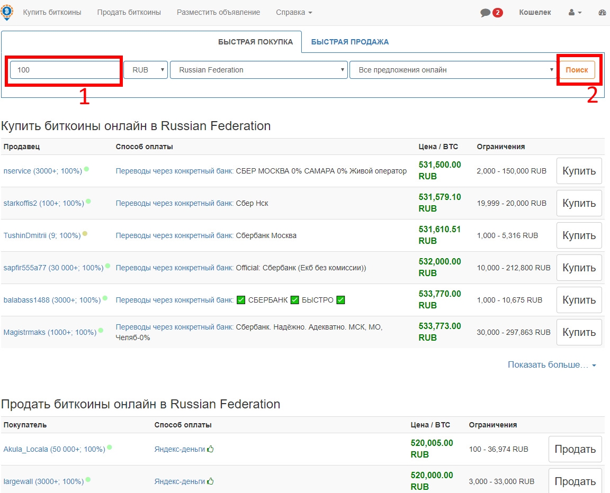Screen dimensions: 610x493
Task: Open the user profile icon menu
Action: pos(575,13)
